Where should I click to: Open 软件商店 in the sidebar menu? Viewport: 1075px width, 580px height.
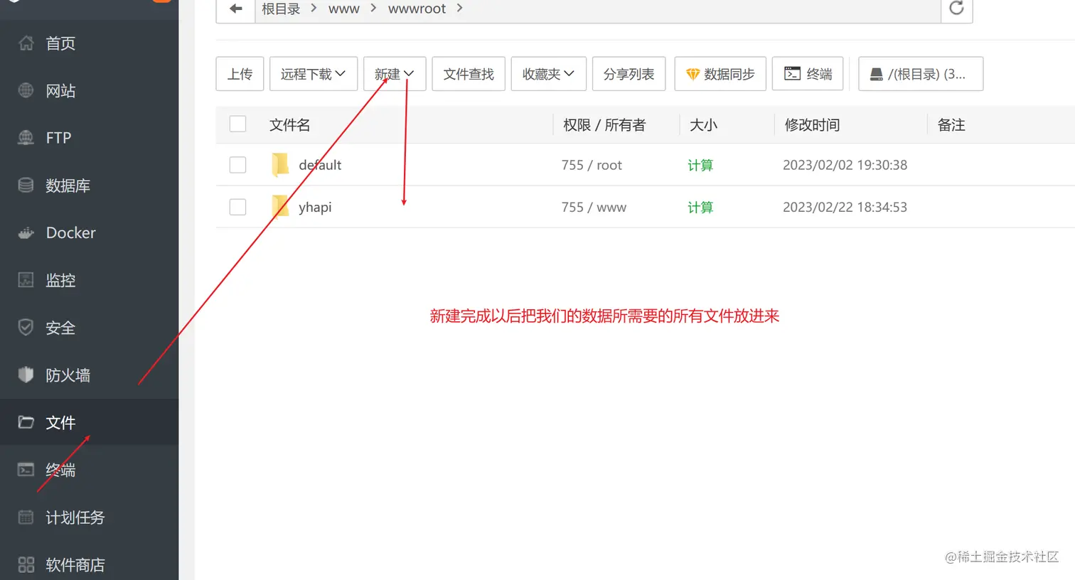click(x=89, y=565)
